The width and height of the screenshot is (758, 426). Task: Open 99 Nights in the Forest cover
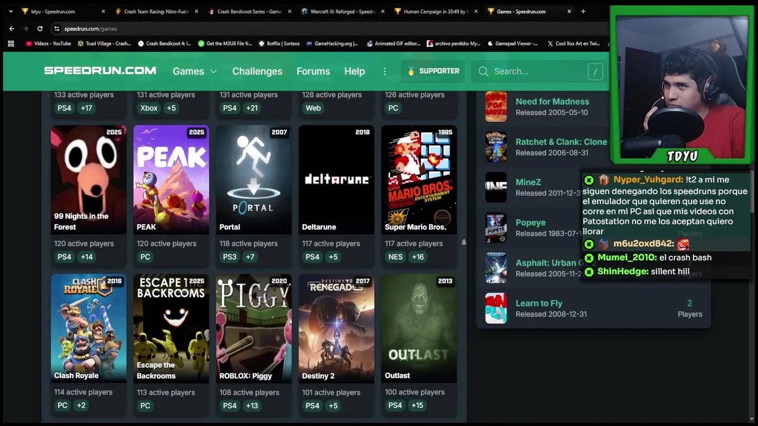coord(88,180)
